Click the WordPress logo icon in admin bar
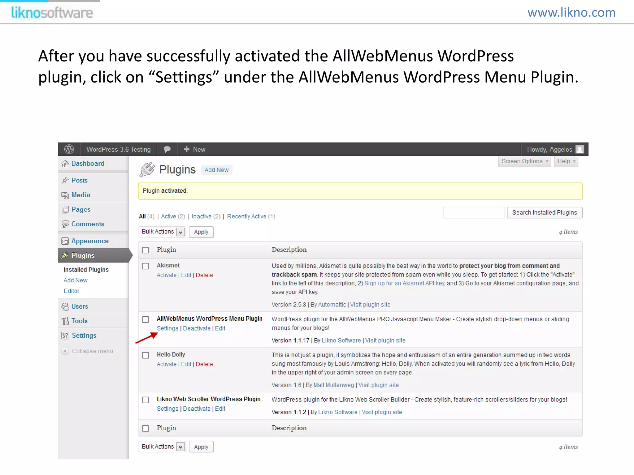Viewport: 634px width, 475px height. 69,149
